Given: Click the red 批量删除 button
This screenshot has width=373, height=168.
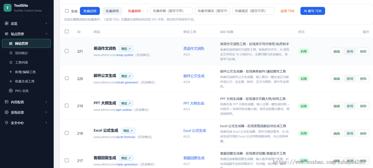Looking at the screenshot, I should tap(135, 11).
